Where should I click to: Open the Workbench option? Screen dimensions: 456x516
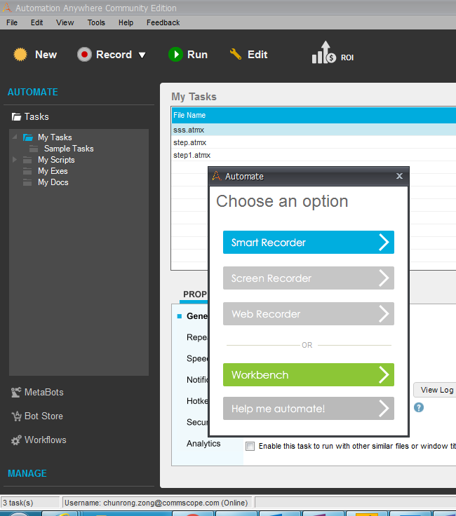point(309,375)
